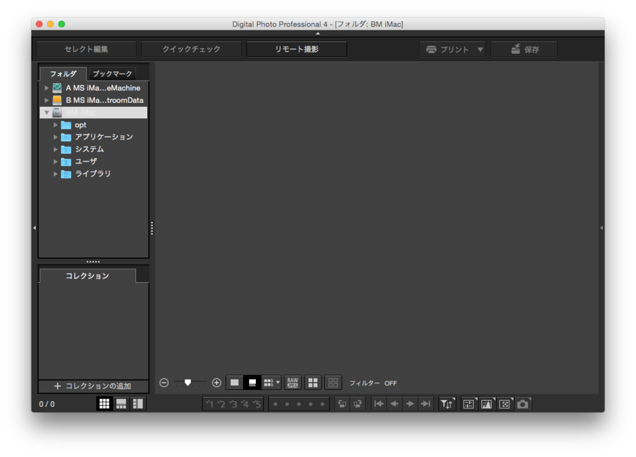
Task: Click the プリント button
Action: pos(447,50)
